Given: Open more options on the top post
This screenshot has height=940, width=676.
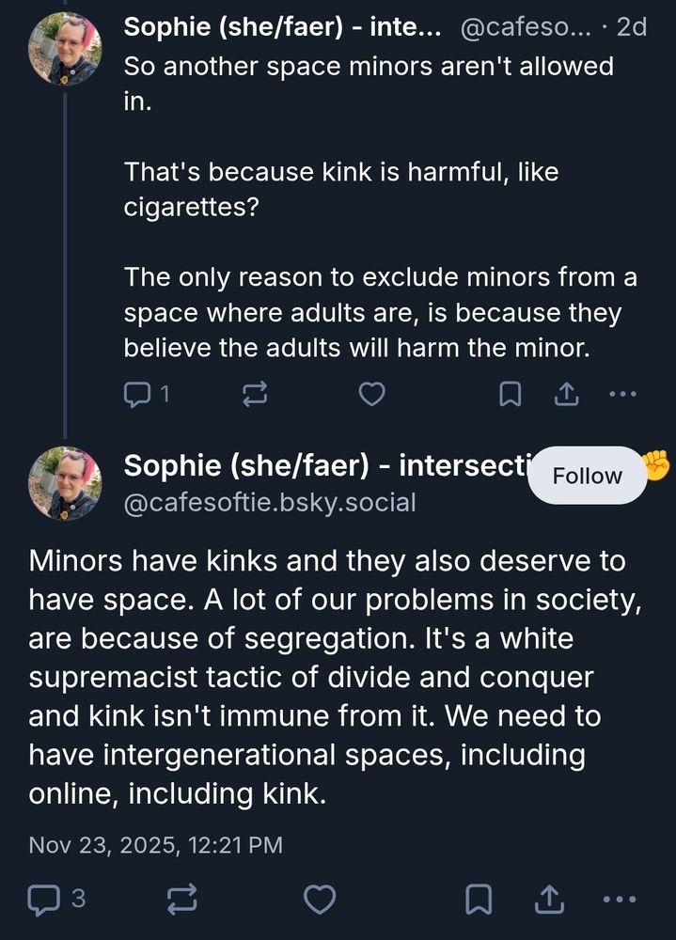Looking at the screenshot, I should pyautogui.click(x=622, y=395).
